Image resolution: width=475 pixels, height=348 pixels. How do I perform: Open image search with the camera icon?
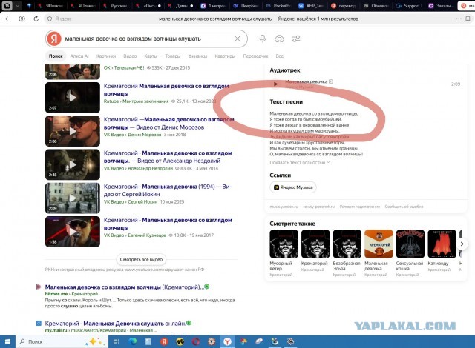point(279,39)
